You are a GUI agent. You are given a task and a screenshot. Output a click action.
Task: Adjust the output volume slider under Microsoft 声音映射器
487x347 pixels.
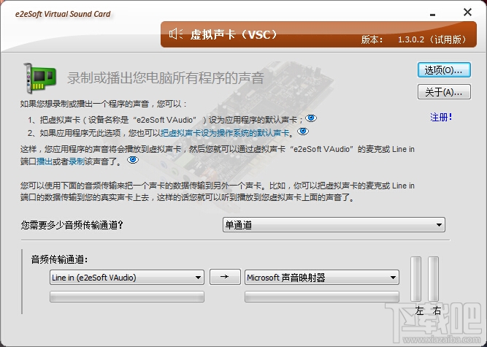(x=322, y=297)
